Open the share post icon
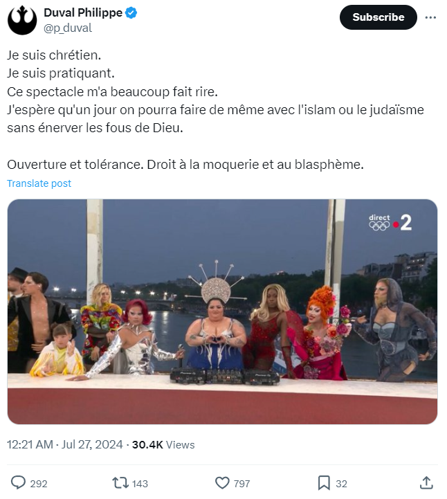Image resolution: width=447 pixels, height=499 pixels. 427,482
